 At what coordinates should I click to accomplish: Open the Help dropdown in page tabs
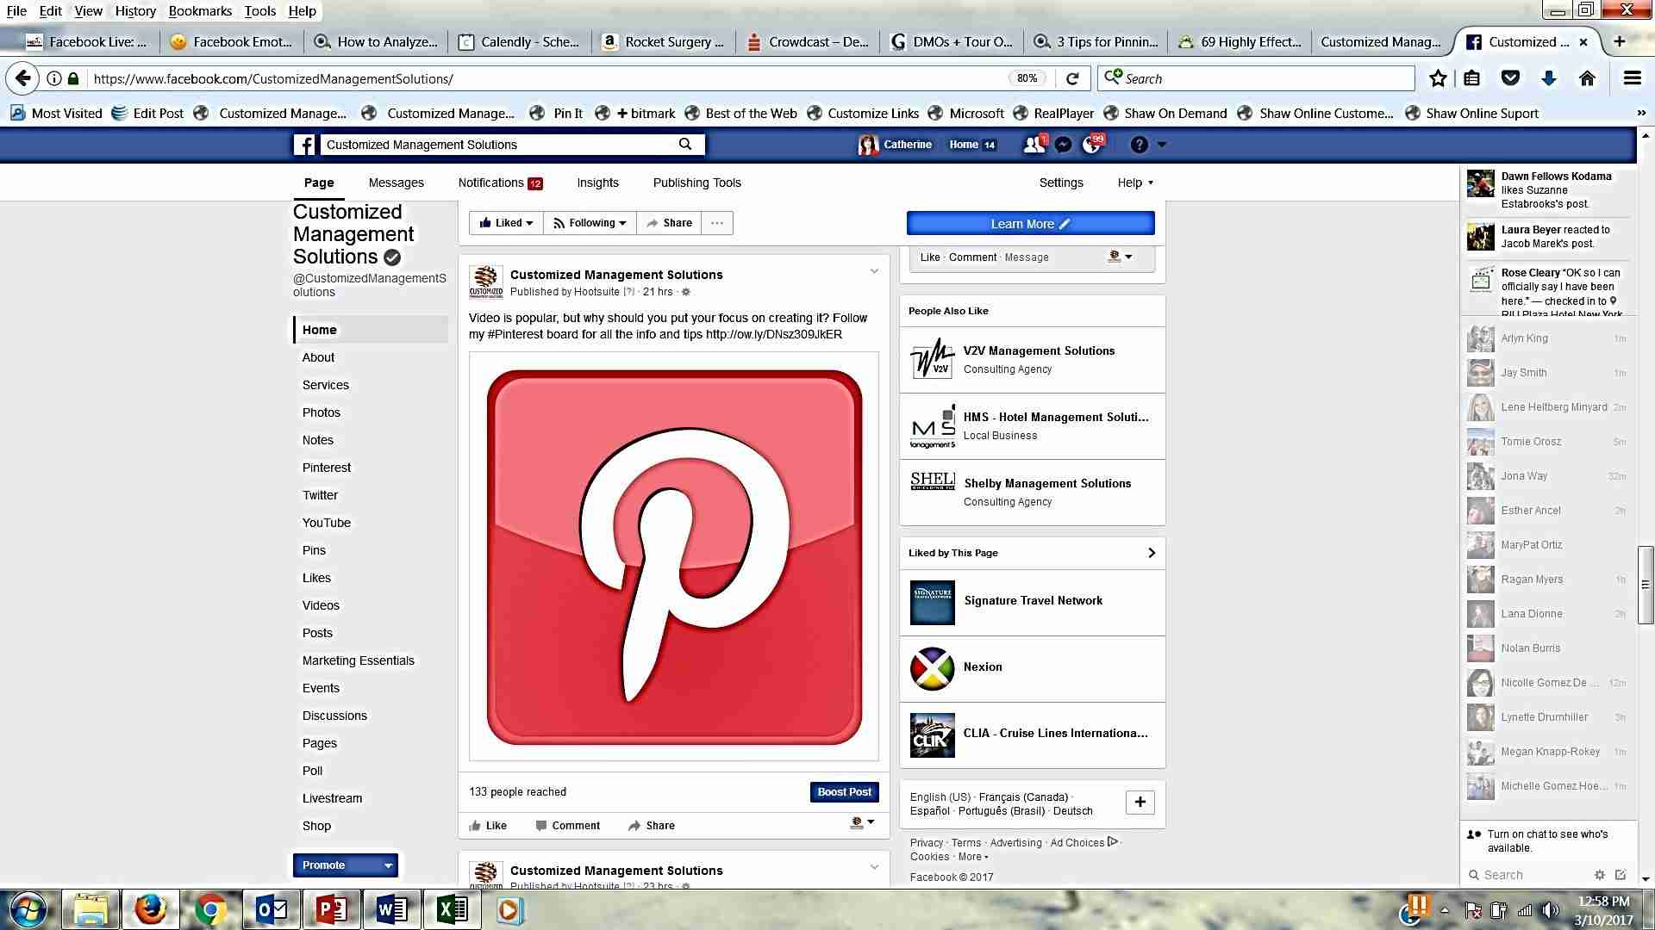[1135, 183]
